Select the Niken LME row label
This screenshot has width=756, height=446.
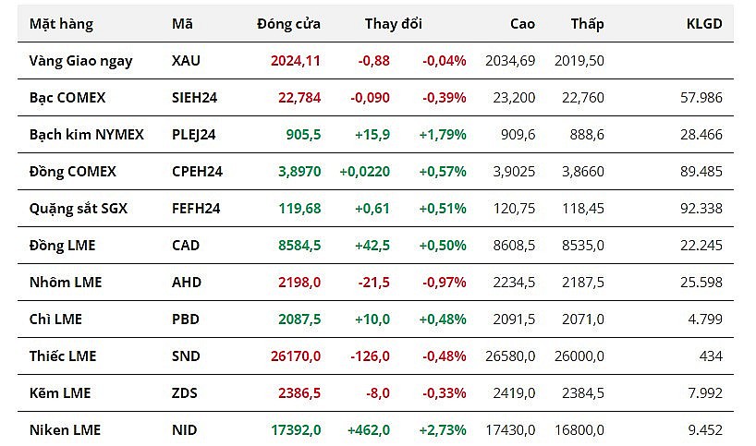(65, 430)
